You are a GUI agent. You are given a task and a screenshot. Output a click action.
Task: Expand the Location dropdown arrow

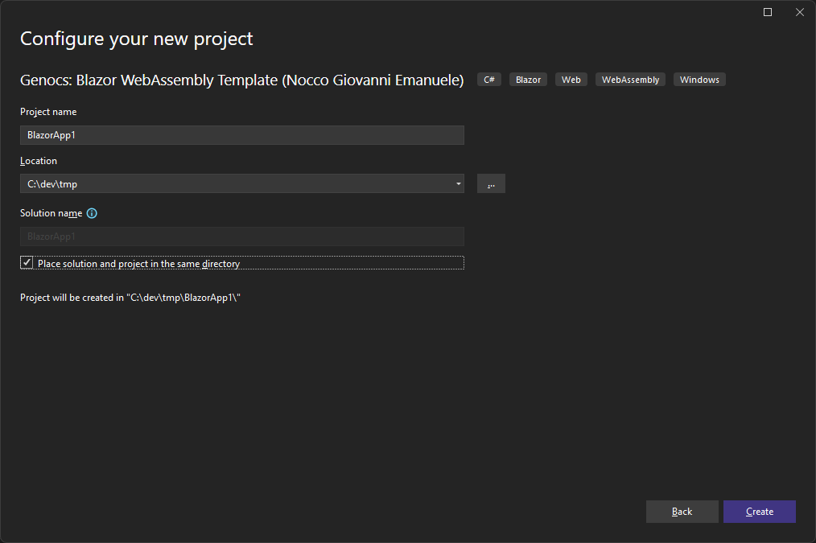tap(458, 184)
